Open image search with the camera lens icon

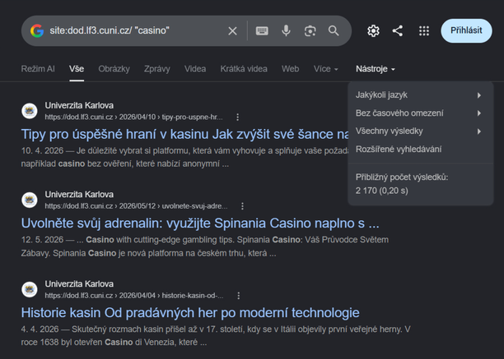pos(310,30)
